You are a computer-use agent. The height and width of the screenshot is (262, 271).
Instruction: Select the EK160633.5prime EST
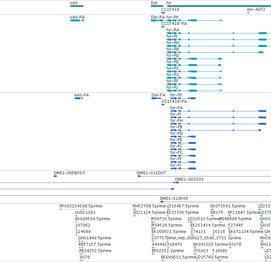click(x=153, y=235)
